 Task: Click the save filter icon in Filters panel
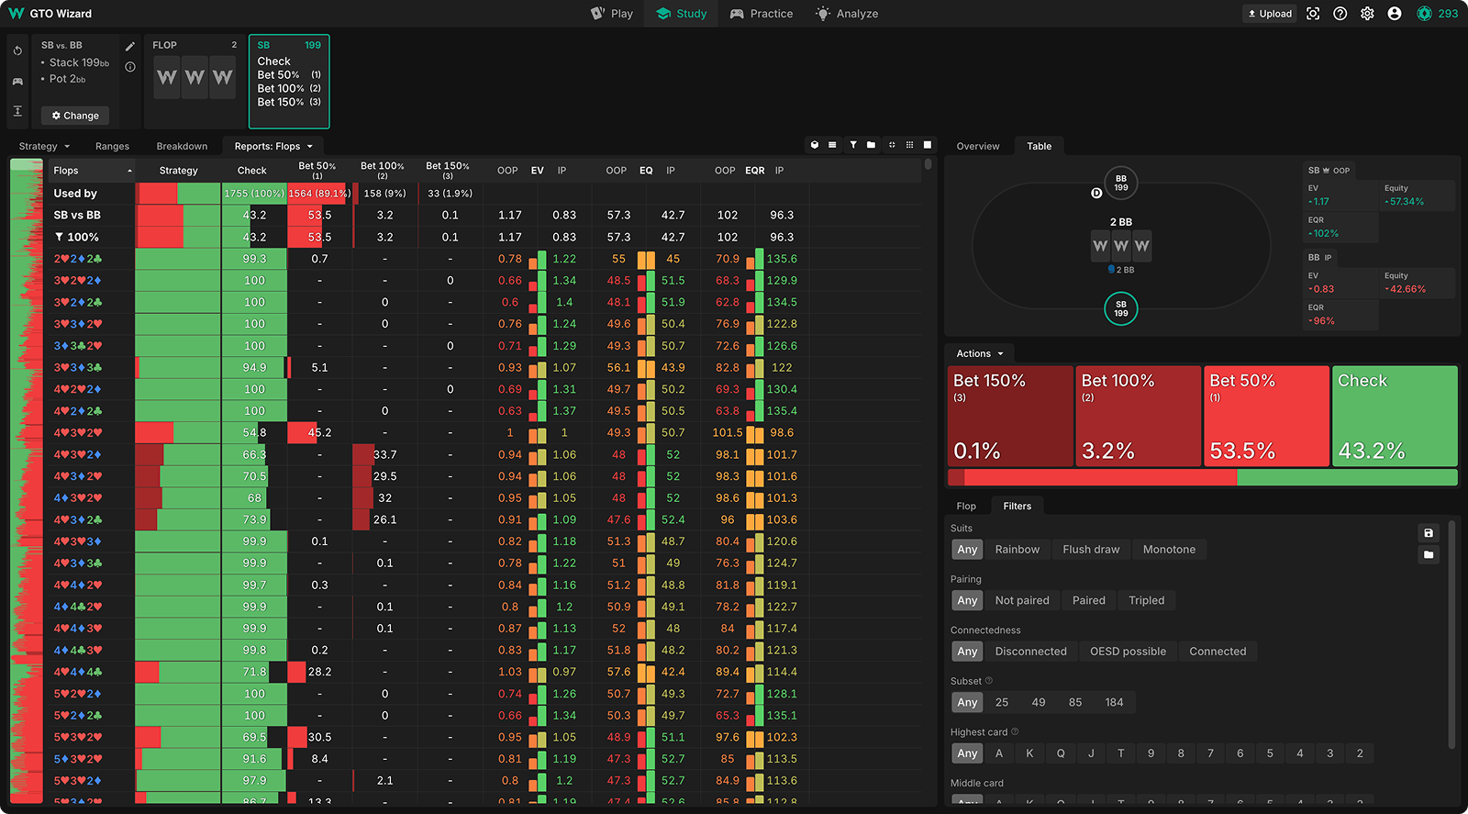[x=1429, y=533]
